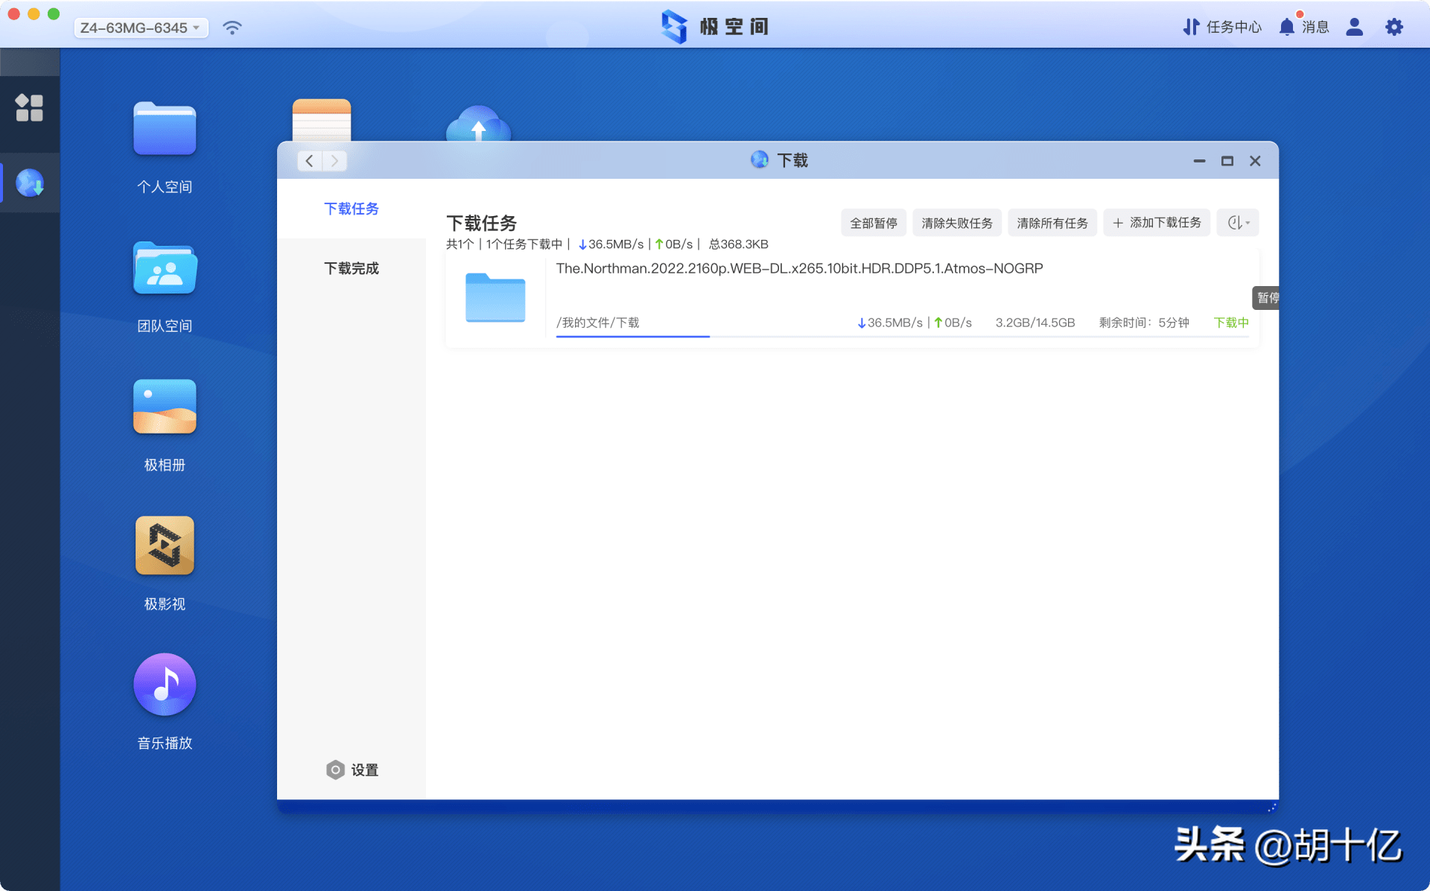This screenshot has height=891, width=1430.
Task: Select the download app icon in sidebar
Action: tap(30, 183)
